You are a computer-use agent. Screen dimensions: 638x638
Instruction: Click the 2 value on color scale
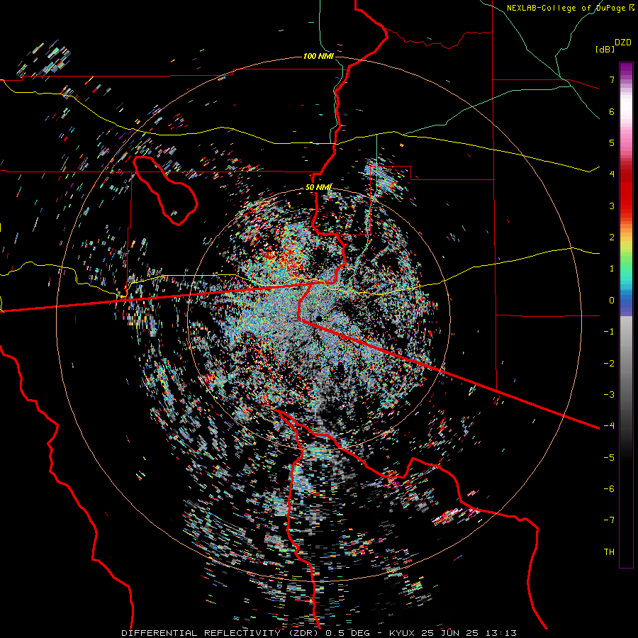(x=612, y=237)
